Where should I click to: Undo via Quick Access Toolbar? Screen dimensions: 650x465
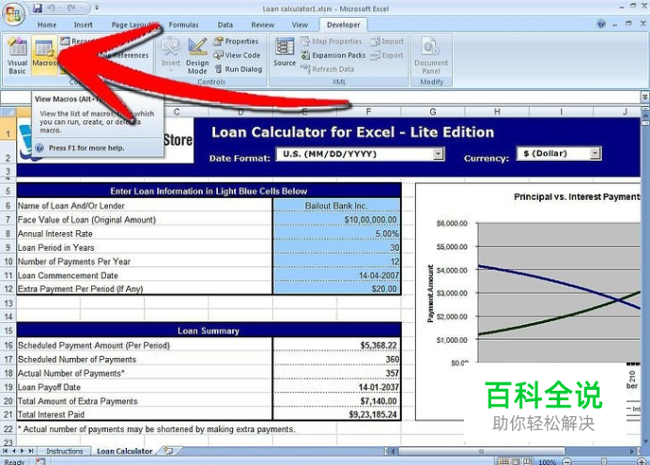coord(52,8)
